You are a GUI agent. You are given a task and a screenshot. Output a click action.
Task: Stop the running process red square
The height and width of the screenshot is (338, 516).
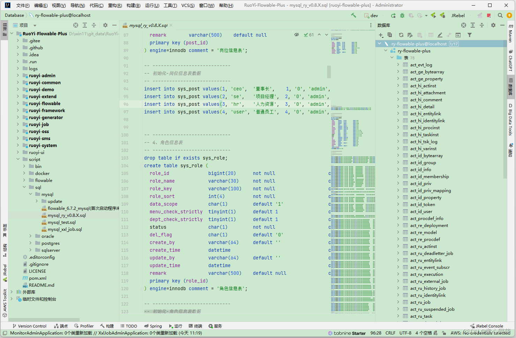click(x=489, y=15)
